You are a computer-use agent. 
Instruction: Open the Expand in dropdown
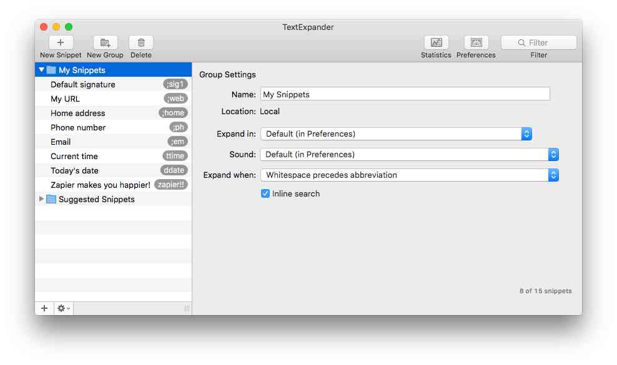(x=526, y=134)
